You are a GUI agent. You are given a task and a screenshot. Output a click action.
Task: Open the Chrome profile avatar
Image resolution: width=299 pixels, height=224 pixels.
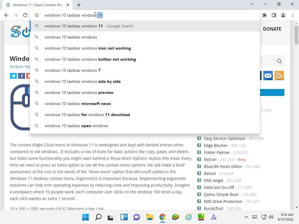(x=283, y=15)
